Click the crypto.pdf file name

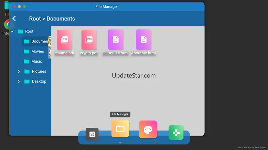(x=89, y=53)
